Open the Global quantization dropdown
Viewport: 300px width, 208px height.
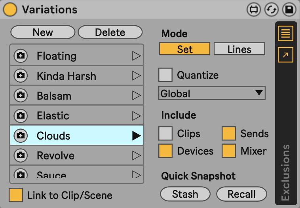[212, 94]
